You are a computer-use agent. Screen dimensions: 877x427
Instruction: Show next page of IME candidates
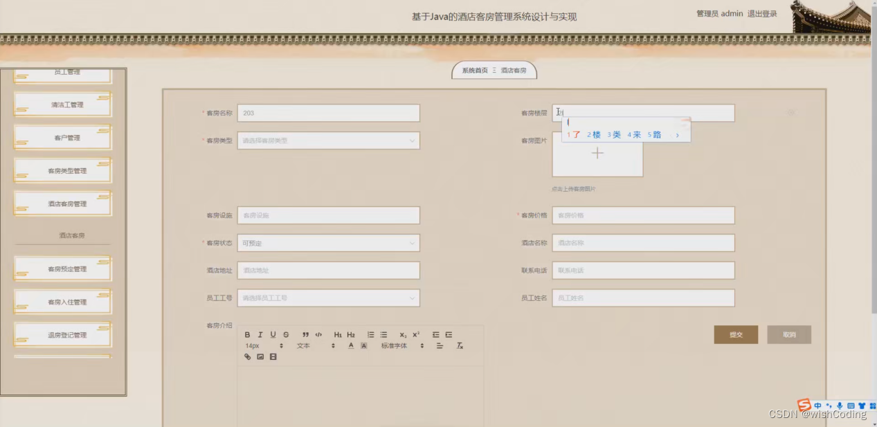[677, 135]
